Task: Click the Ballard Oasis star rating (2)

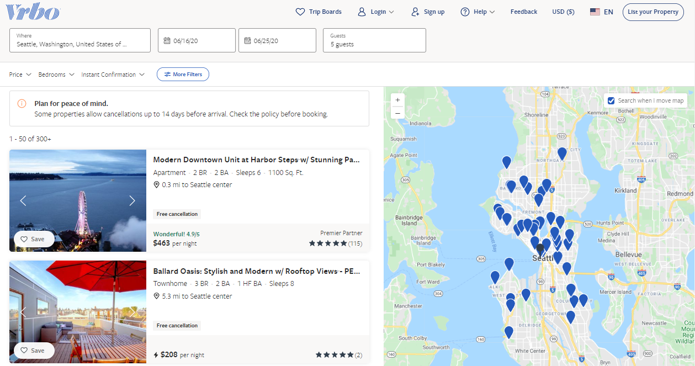Action: click(338, 355)
